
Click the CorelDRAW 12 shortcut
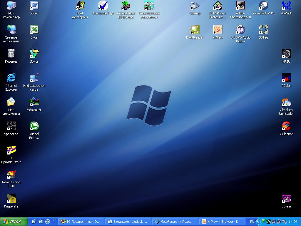tap(263, 8)
